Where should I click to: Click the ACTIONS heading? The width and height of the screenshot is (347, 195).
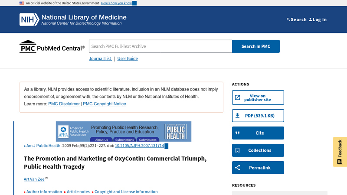[241, 84]
